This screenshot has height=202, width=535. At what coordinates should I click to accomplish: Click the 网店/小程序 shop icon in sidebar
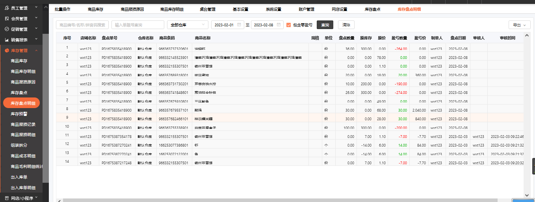coord(7,198)
